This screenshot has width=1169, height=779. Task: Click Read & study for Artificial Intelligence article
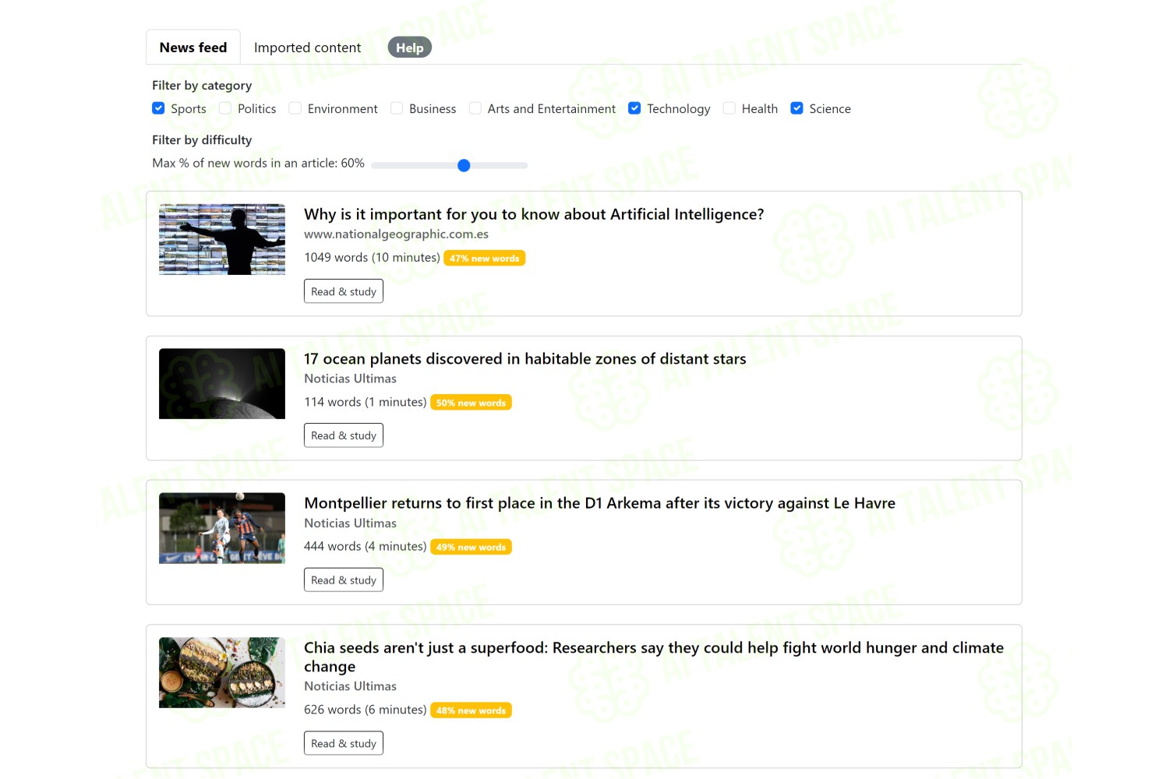[x=344, y=291]
